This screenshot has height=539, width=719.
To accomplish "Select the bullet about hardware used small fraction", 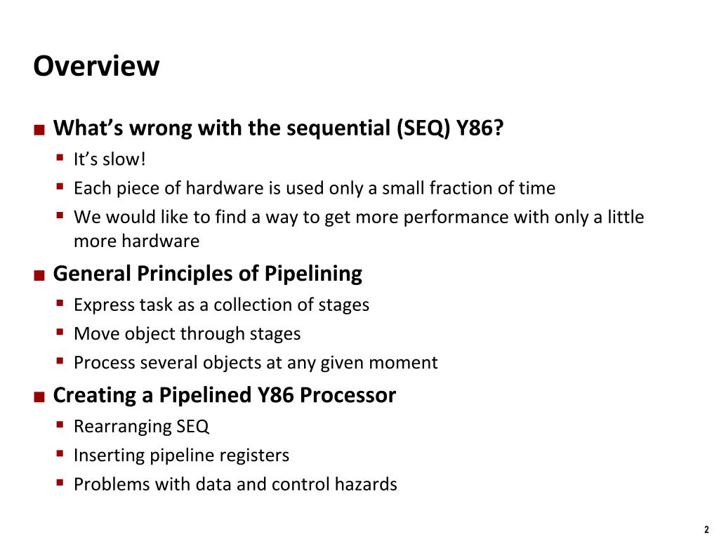I will pos(315,188).
